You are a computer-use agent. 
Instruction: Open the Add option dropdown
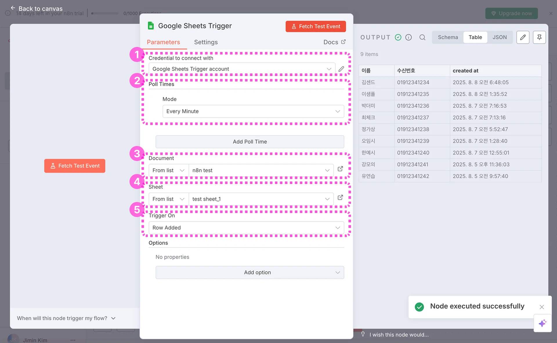pos(249,272)
